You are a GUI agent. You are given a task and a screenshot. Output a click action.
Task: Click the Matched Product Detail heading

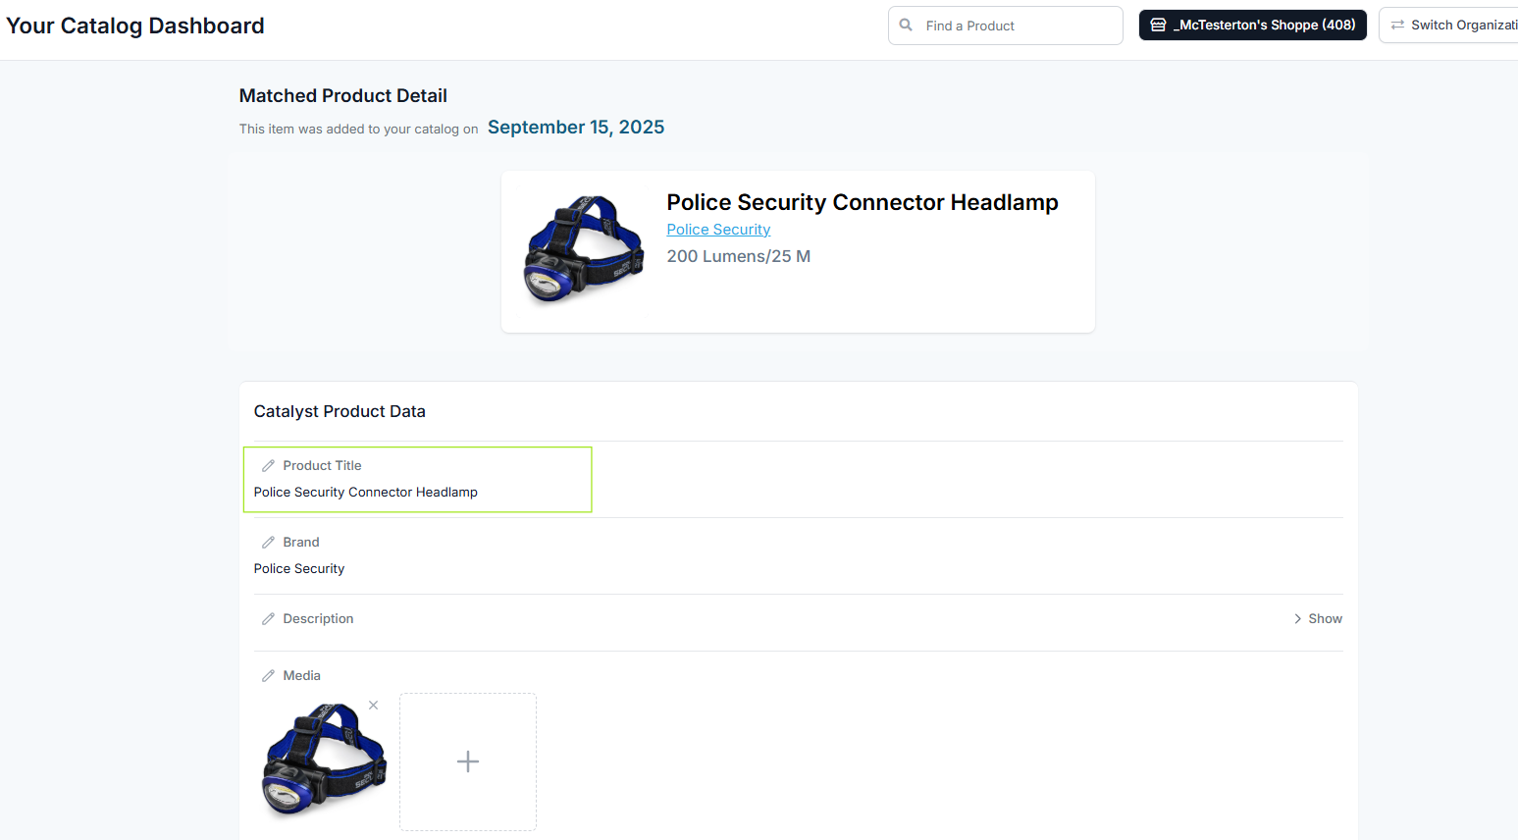tap(343, 95)
